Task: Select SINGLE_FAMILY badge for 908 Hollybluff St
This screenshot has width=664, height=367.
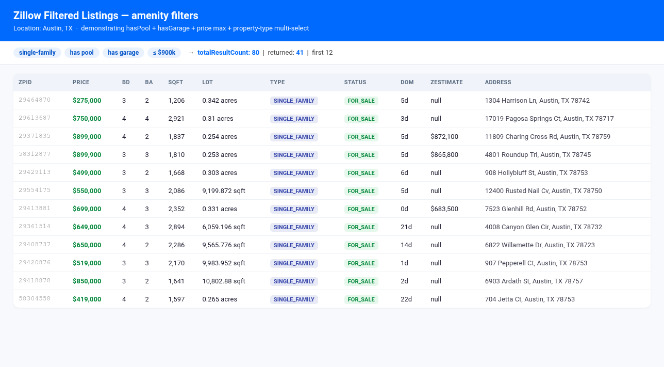Action: 294,173
